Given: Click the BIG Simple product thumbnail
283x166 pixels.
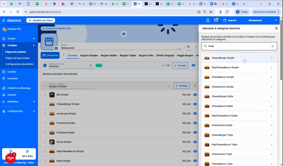Looking at the screenshot, I should click(52, 95).
